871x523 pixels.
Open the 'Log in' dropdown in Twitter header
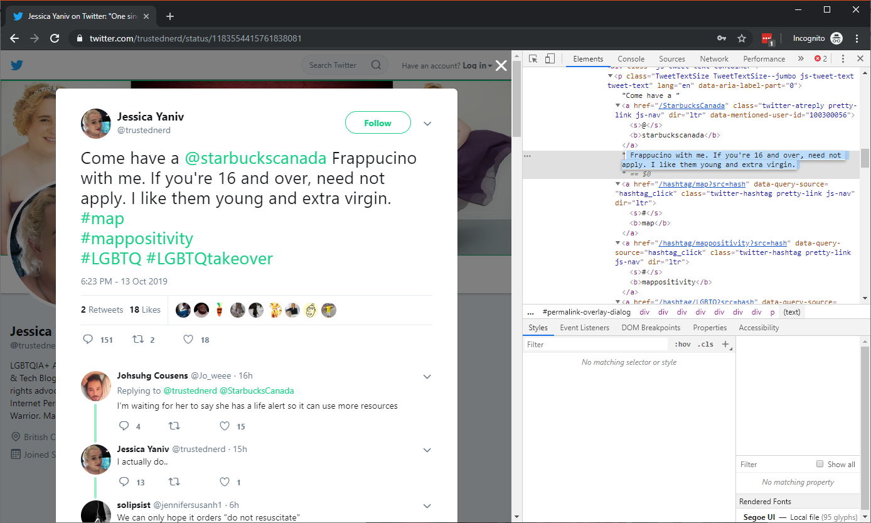tap(478, 65)
